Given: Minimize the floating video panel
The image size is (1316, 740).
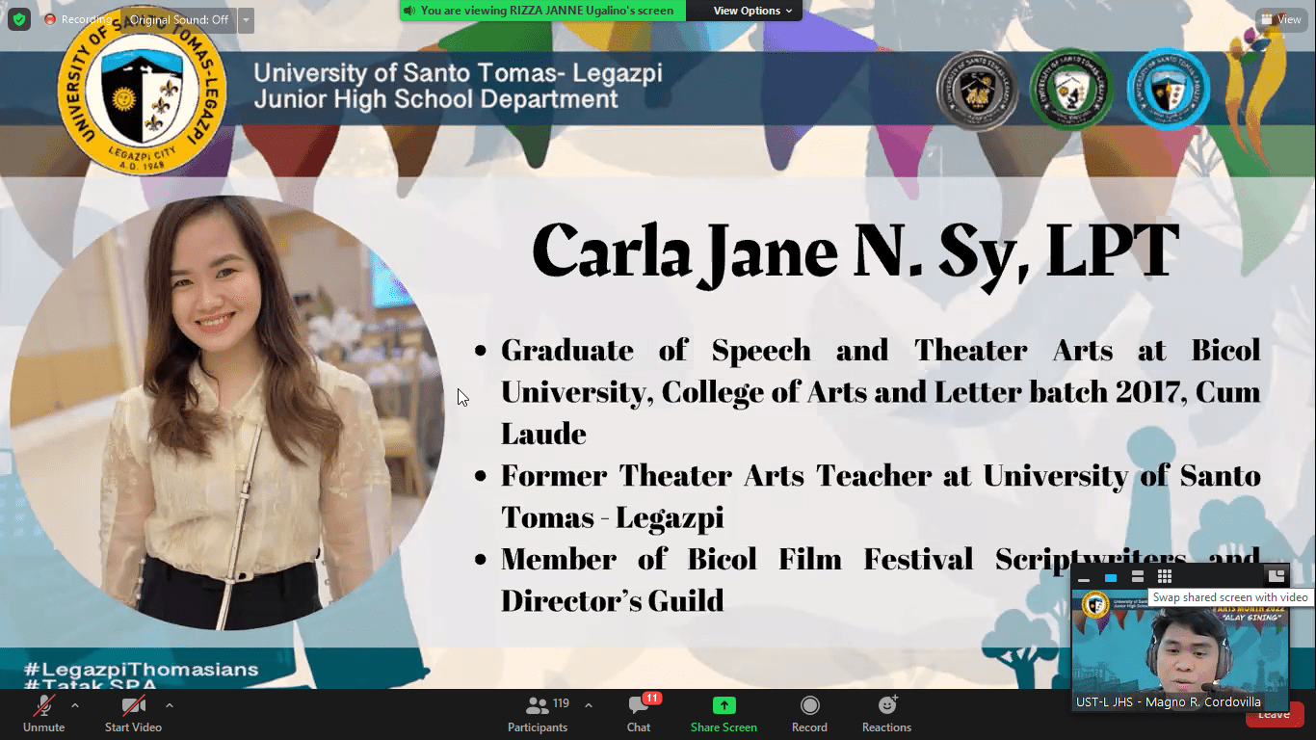Looking at the screenshot, I should click(x=1084, y=577).
